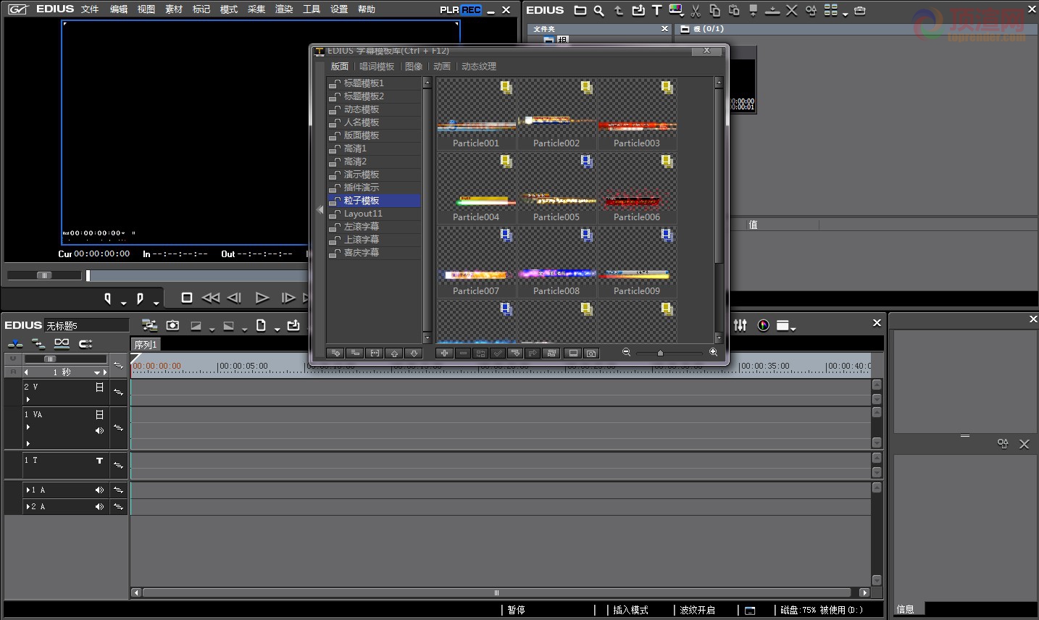Viewport: 1039px width, 620px height.
Task: Open the Set In point dropdown arrow
Action: [123, 302]
